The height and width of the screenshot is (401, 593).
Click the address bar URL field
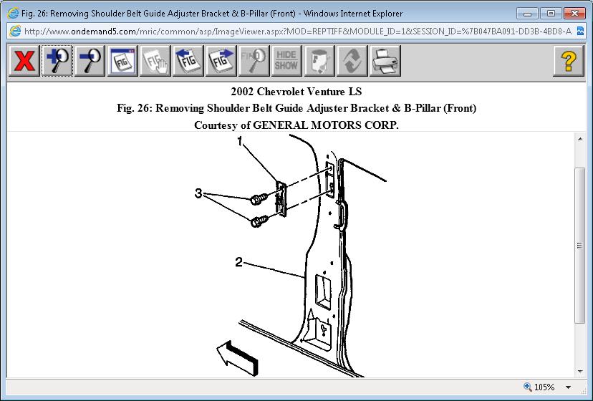click(x=297, y=31)
